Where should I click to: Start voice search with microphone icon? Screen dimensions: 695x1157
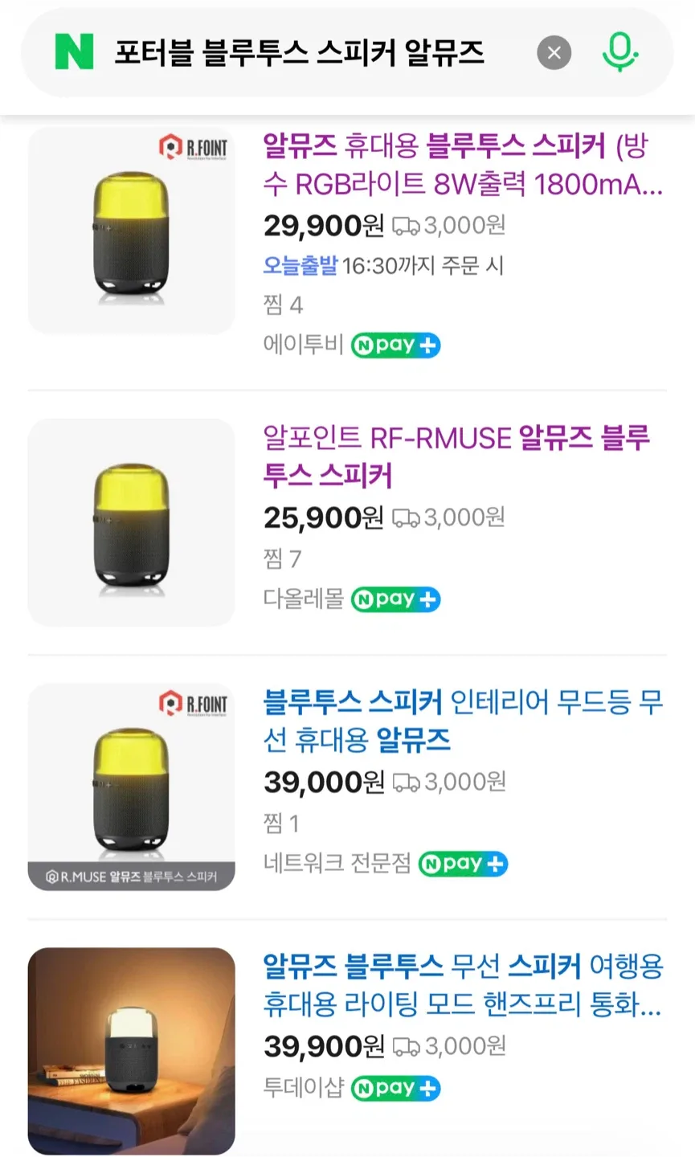pyautogui.click(x=619, y=53)
